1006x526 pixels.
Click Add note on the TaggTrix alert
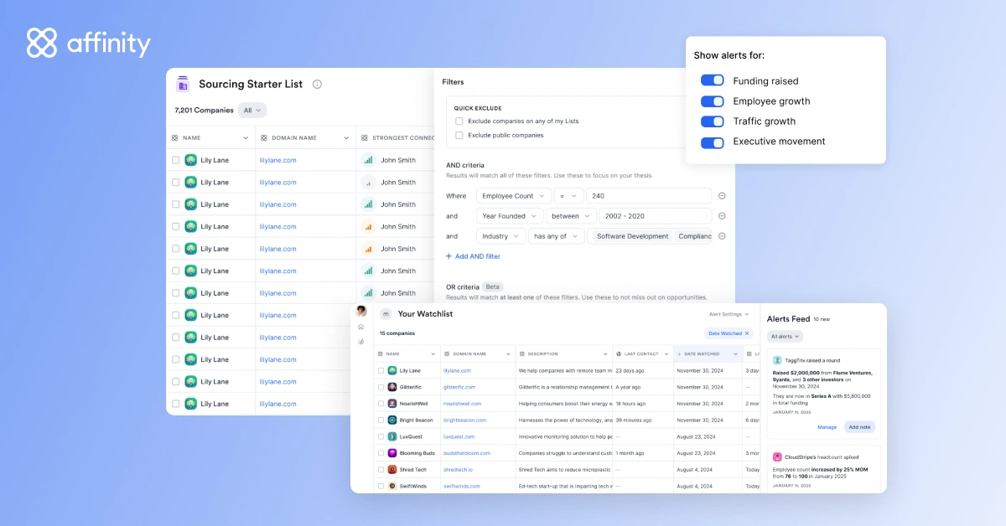pyautogui.click(x=859, y=427)
